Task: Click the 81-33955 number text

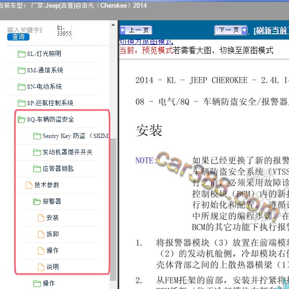Action: 64,31
